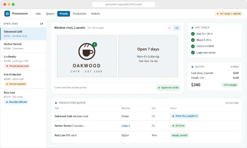
Task: Click the 54" vinyl: 1 roll left alert
Action: [228, 14]
